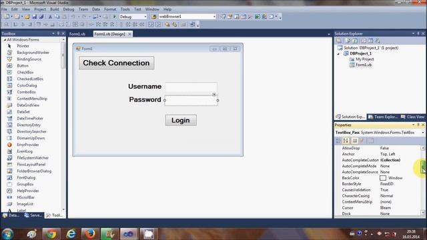Click the Cut scissors icon in toolbar
The width and height of the screenshot is (427, 240).
click(x=50, y=17)
